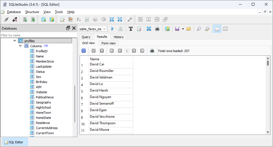Viewport: 273px width, 147px height.
Task: Open the Tools menu
Action: (59, 12)
